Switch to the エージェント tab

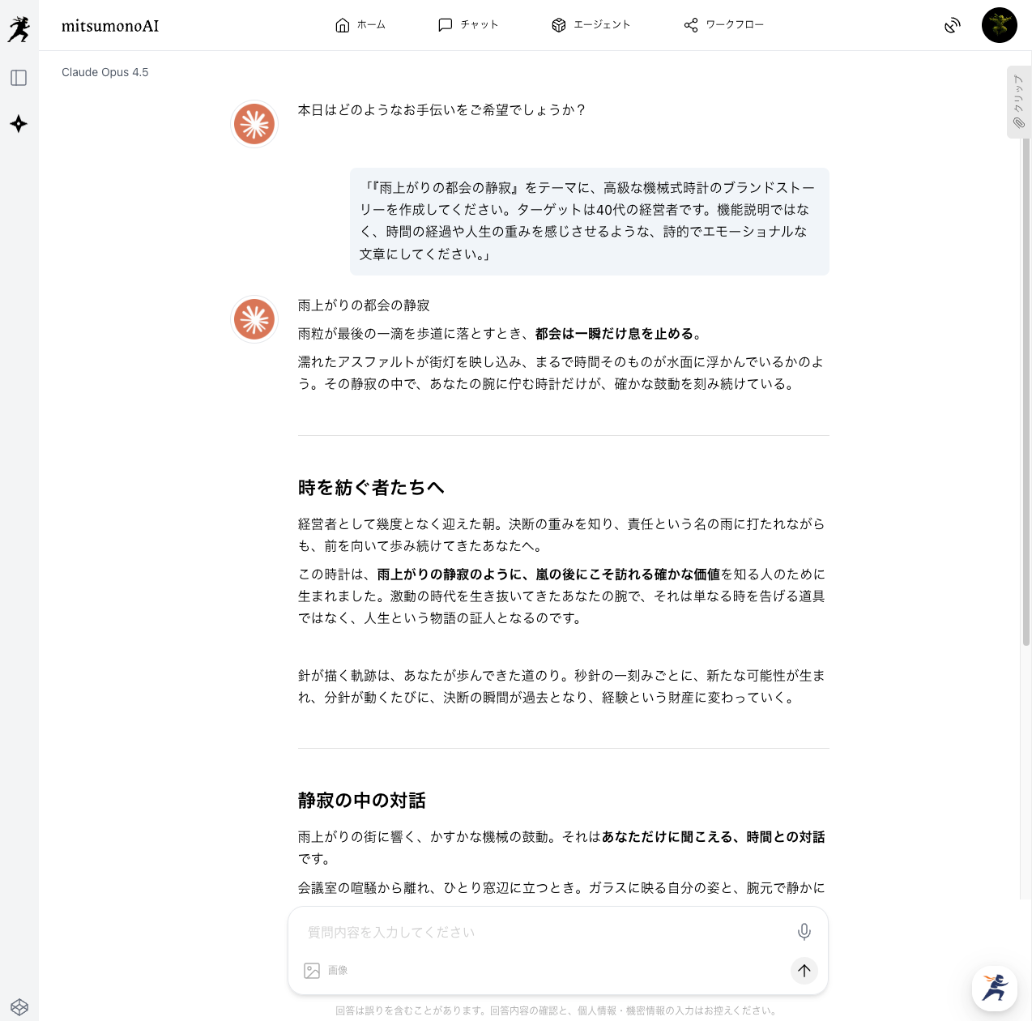[591, 25]
